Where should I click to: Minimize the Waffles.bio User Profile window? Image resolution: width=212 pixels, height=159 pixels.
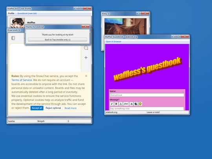pyautogui.click(x=76, y=8)
